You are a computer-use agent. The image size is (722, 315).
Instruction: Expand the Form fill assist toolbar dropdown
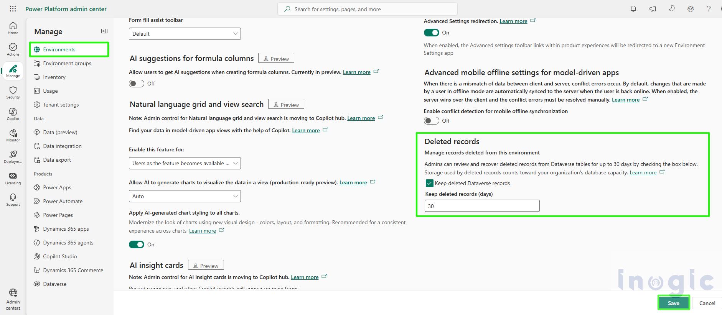pos(185,34)
